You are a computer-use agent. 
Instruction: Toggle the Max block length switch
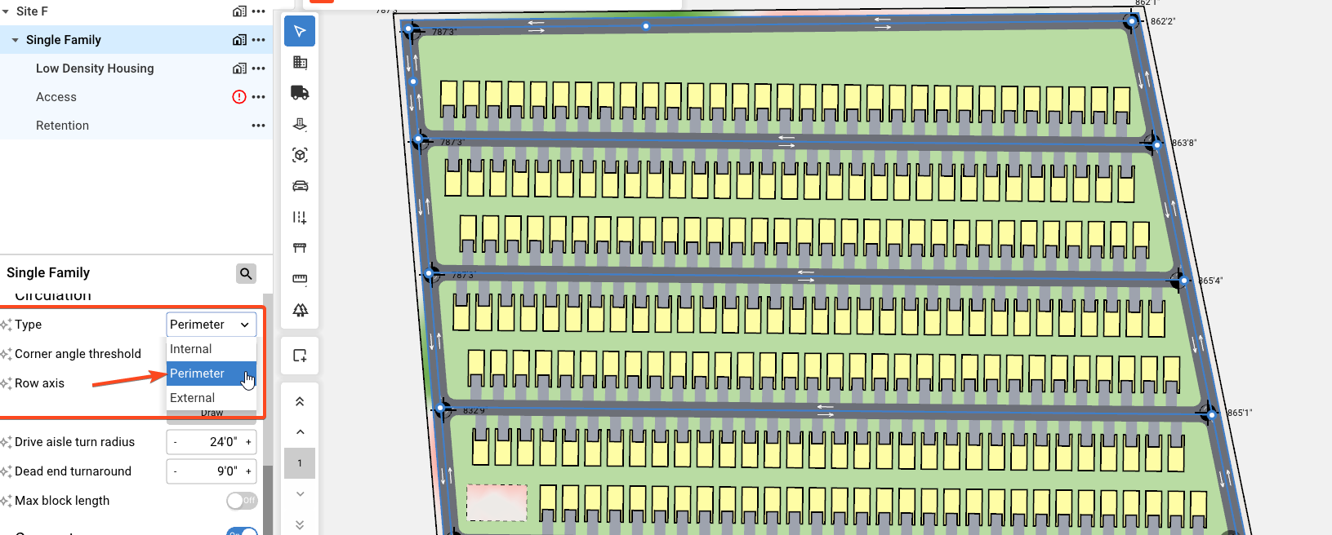(x=242, y=501)
